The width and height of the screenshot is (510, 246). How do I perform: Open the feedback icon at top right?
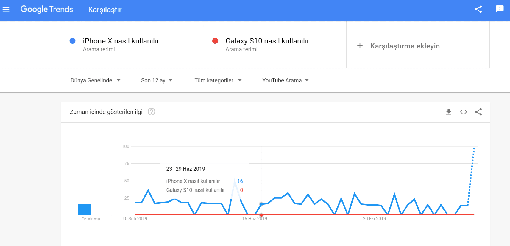pos(500,9)
